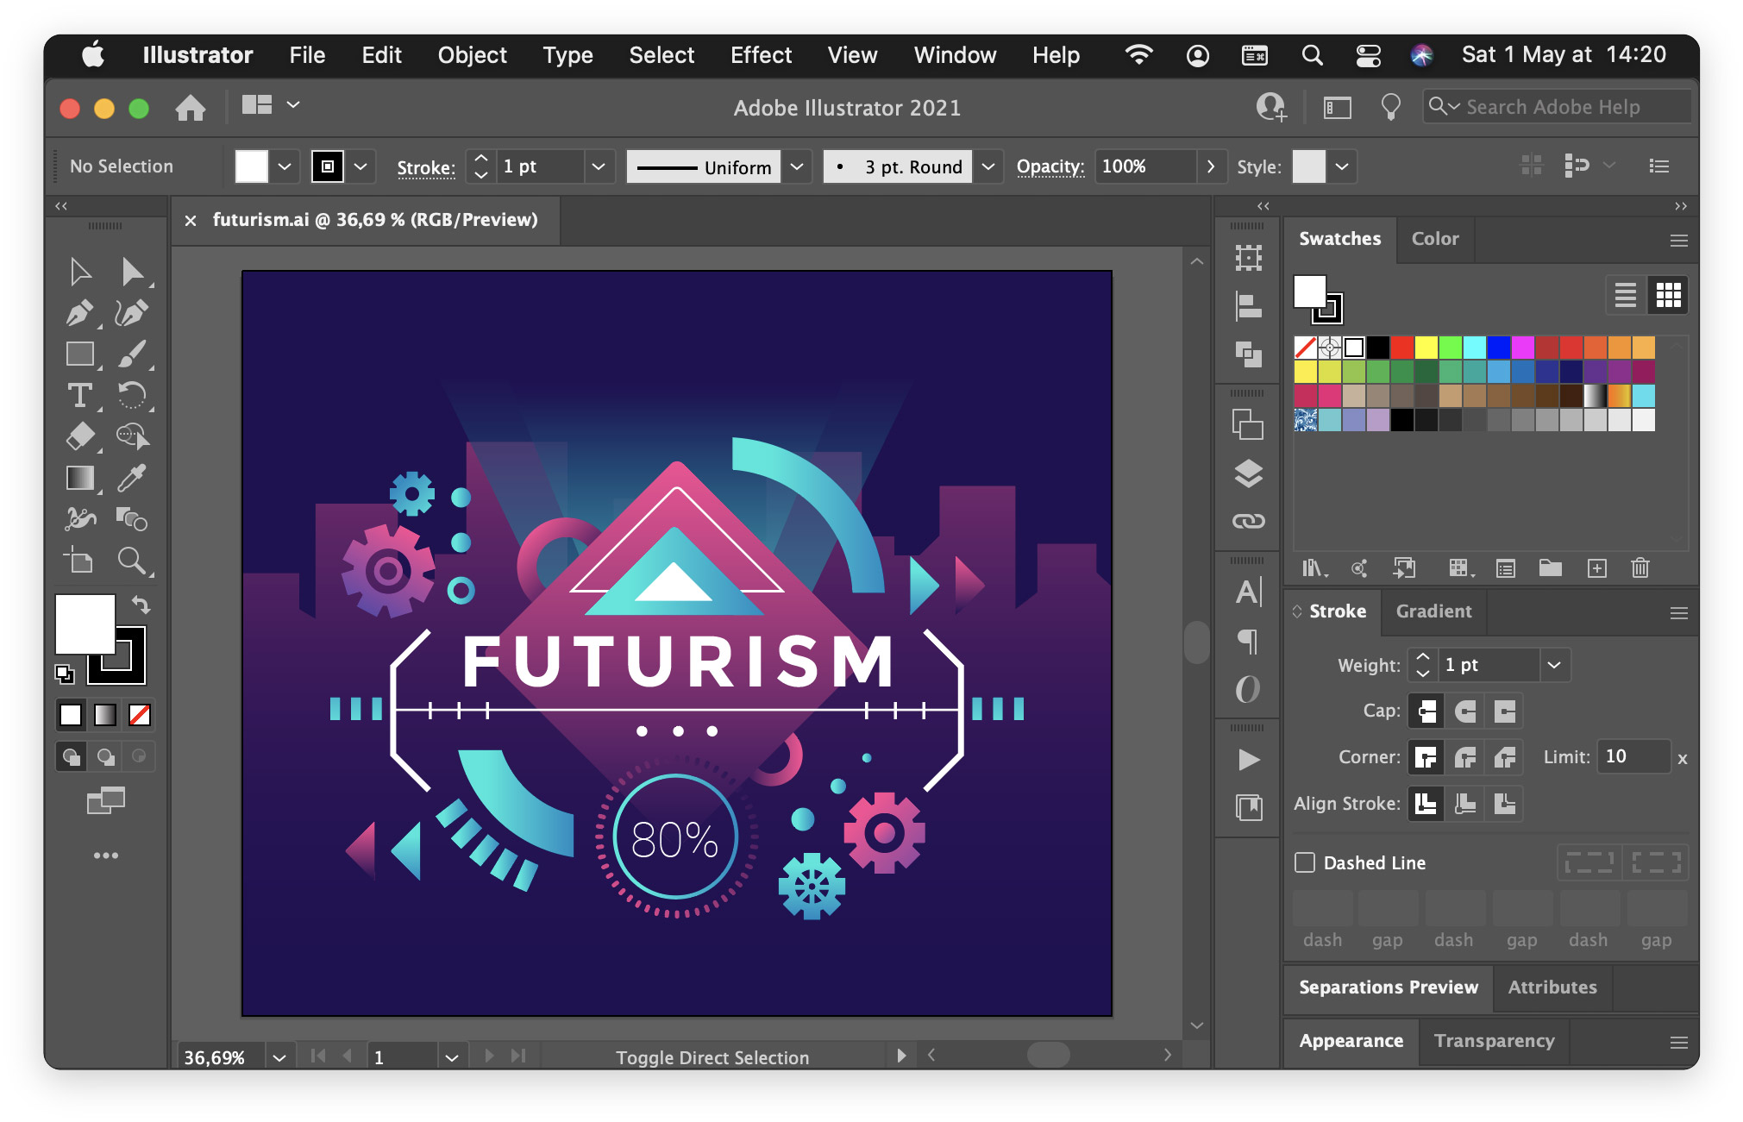Choose the Eraser tool
Screen dimensions: 1743x1122
click(x=79, y=436)
